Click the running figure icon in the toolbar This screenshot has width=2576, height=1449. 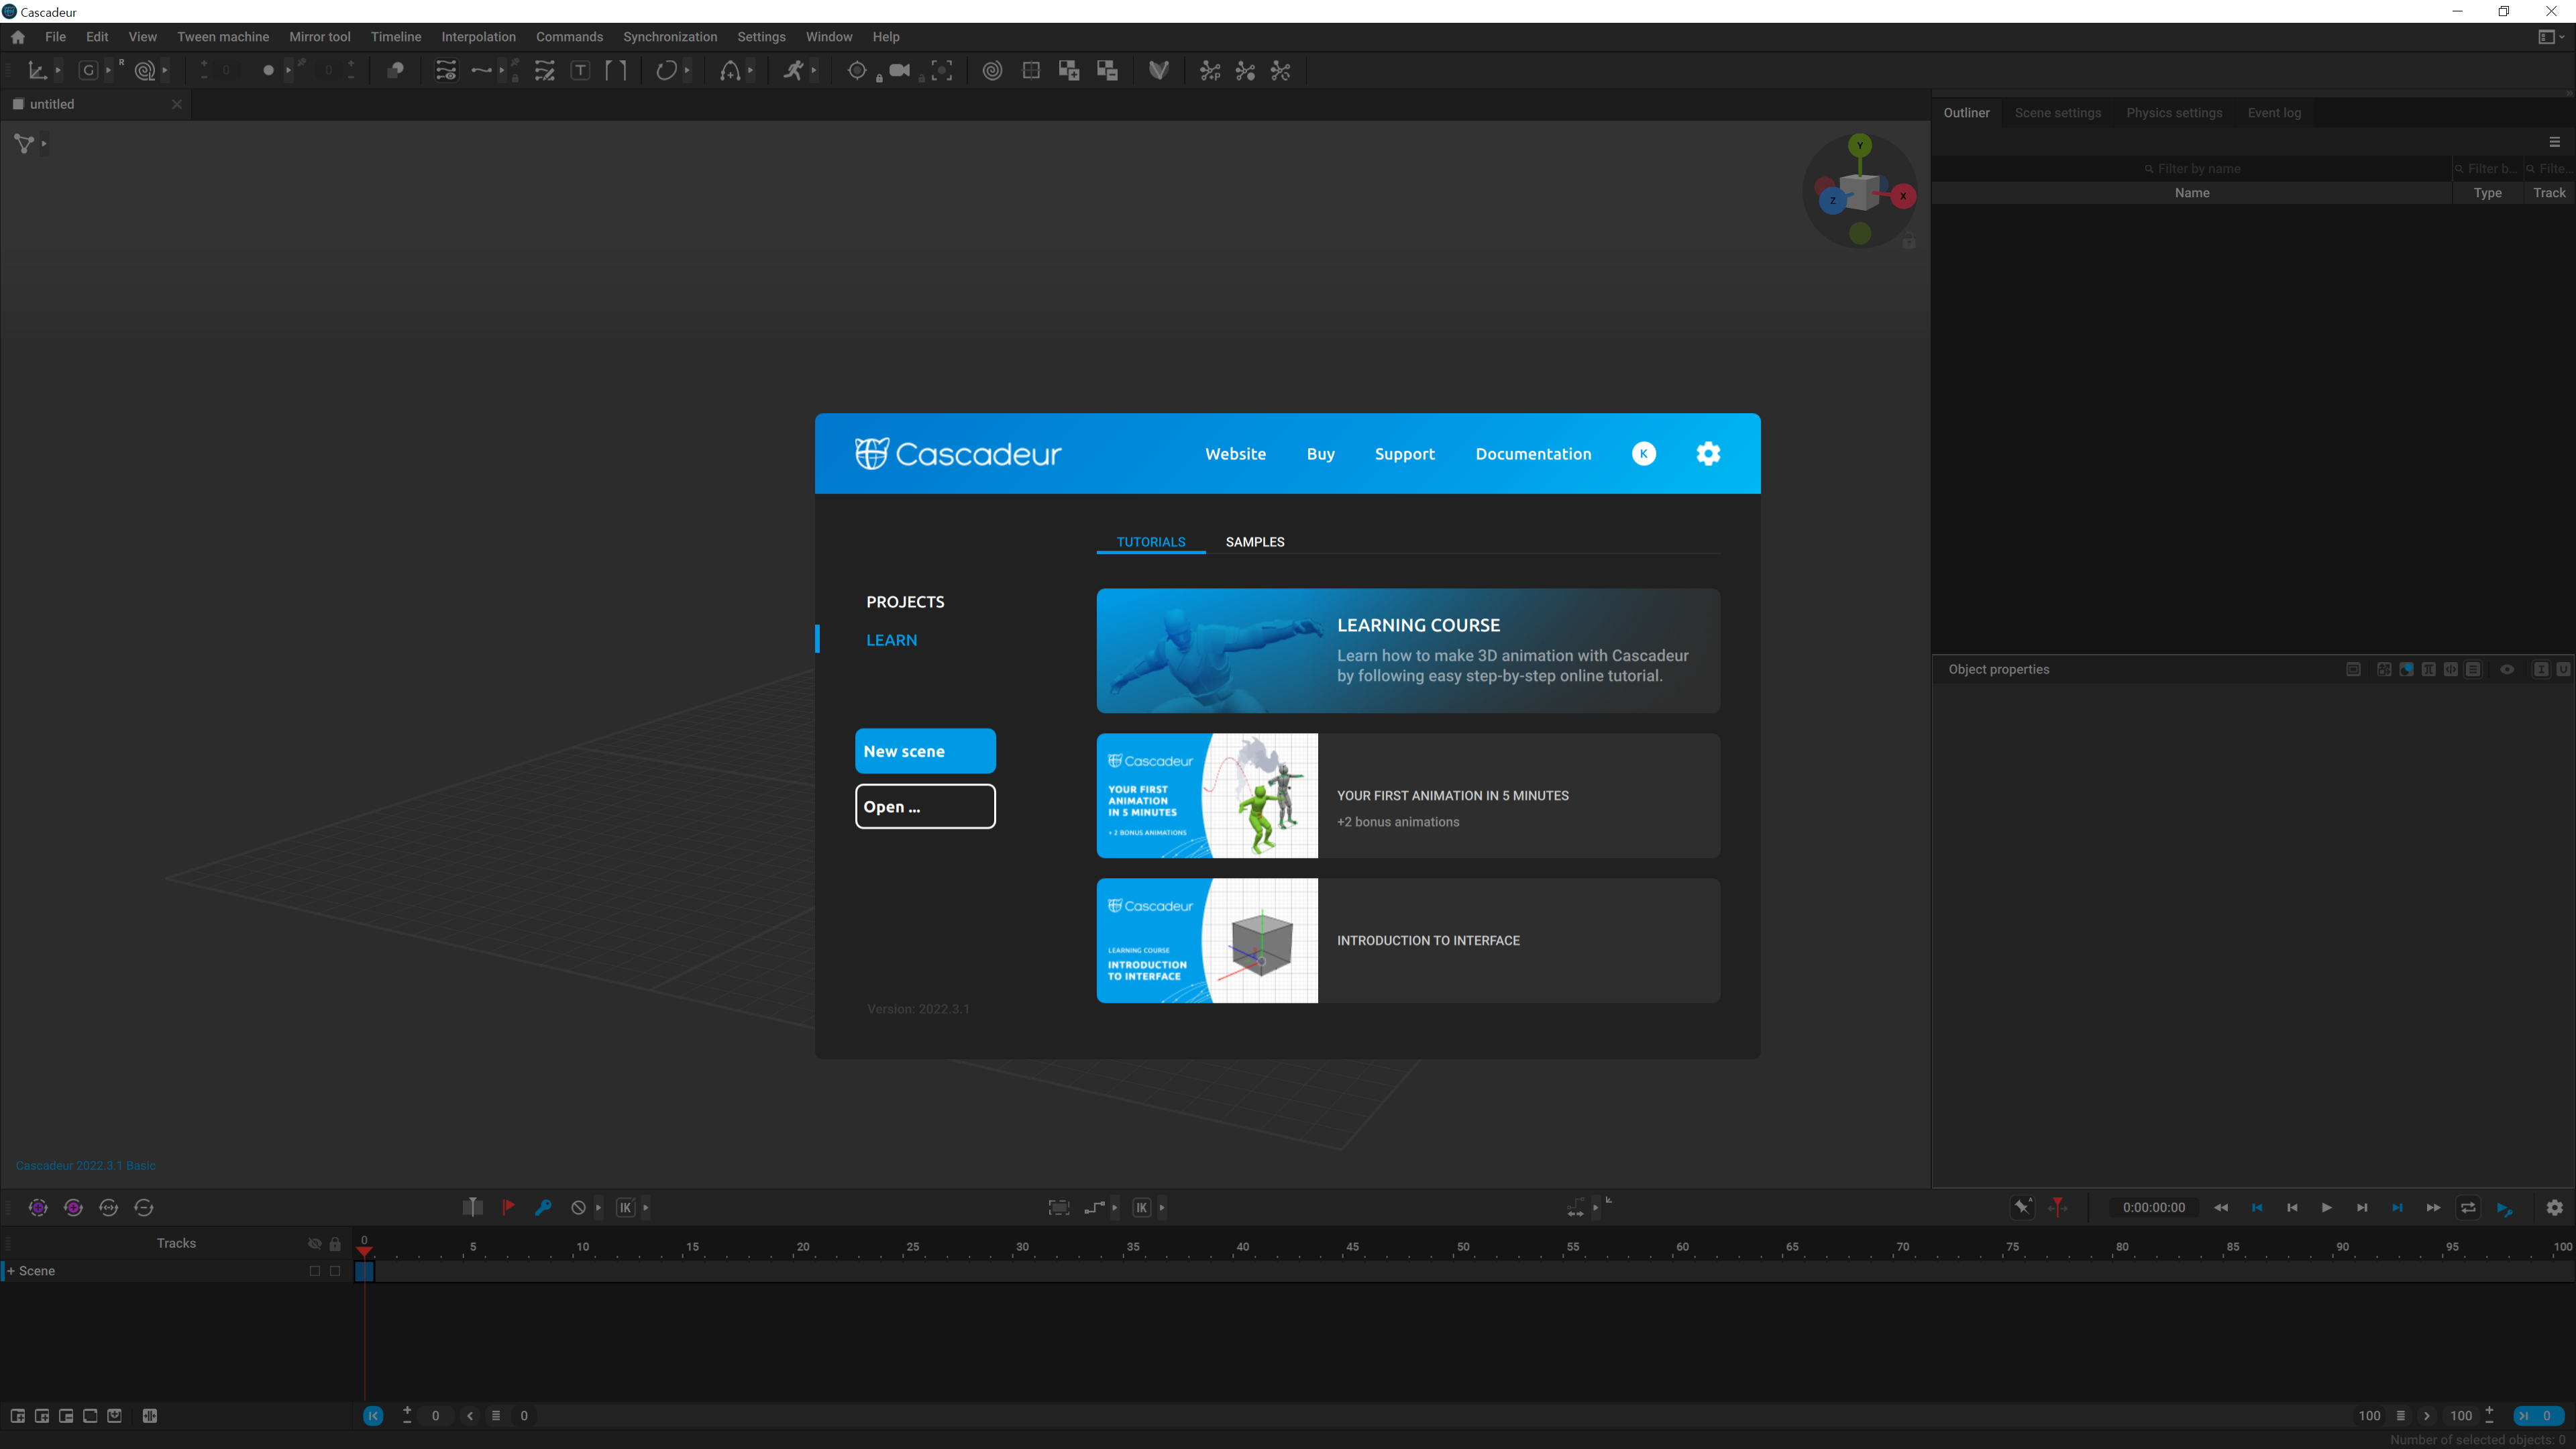(x=793, y=71)
